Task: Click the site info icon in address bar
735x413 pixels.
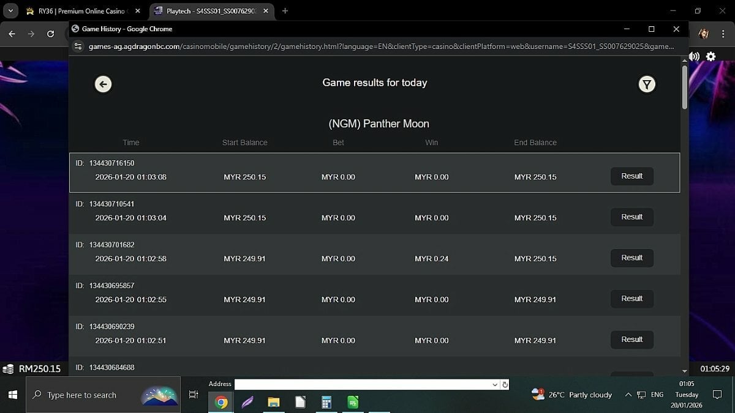Action: (78, 47)
